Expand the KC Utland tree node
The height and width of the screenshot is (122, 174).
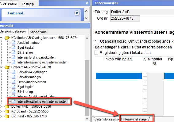tap(1, 111)
